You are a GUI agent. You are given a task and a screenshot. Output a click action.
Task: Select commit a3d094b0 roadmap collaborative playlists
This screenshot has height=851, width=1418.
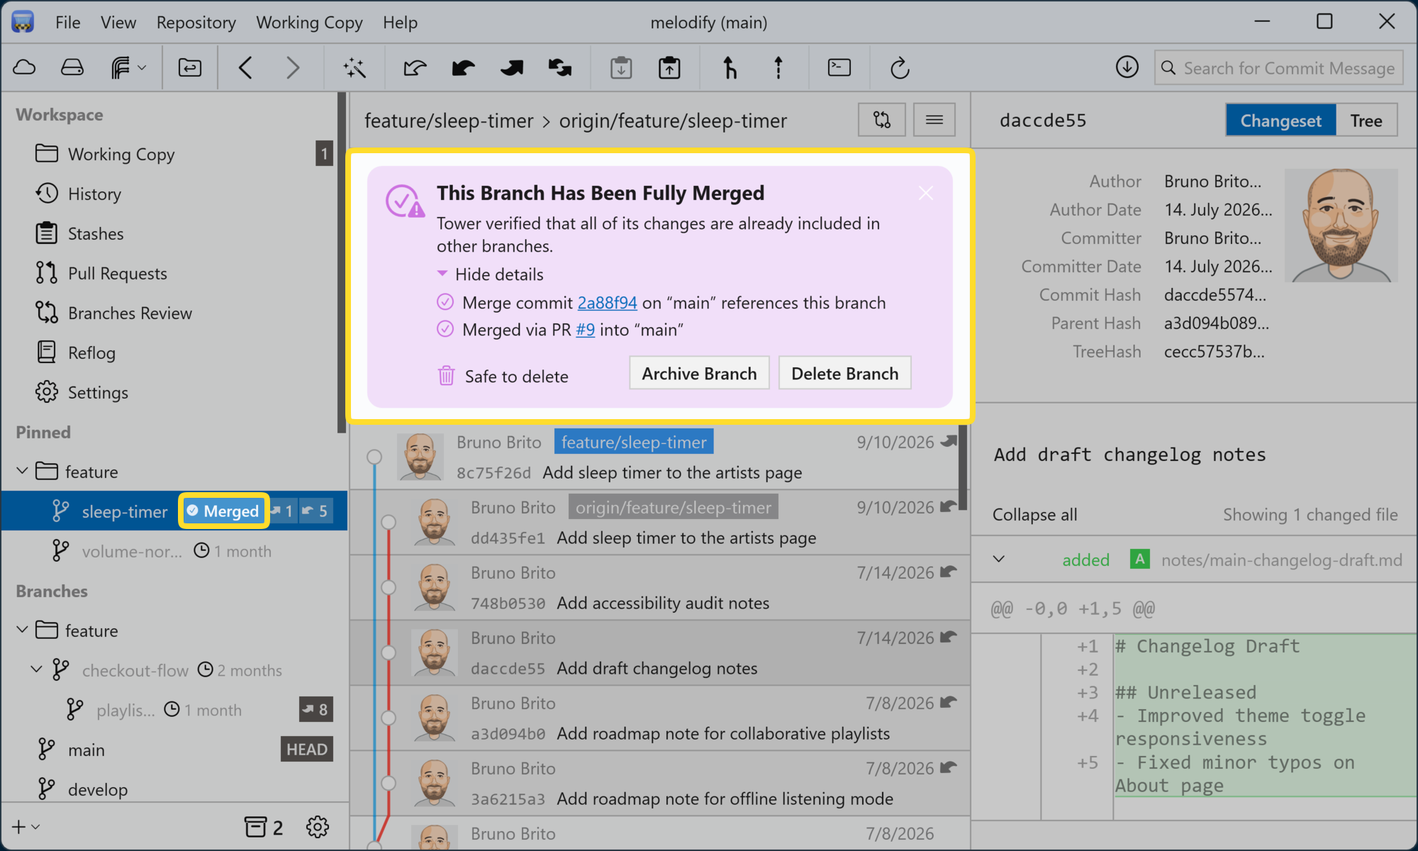tap(659, 718)
